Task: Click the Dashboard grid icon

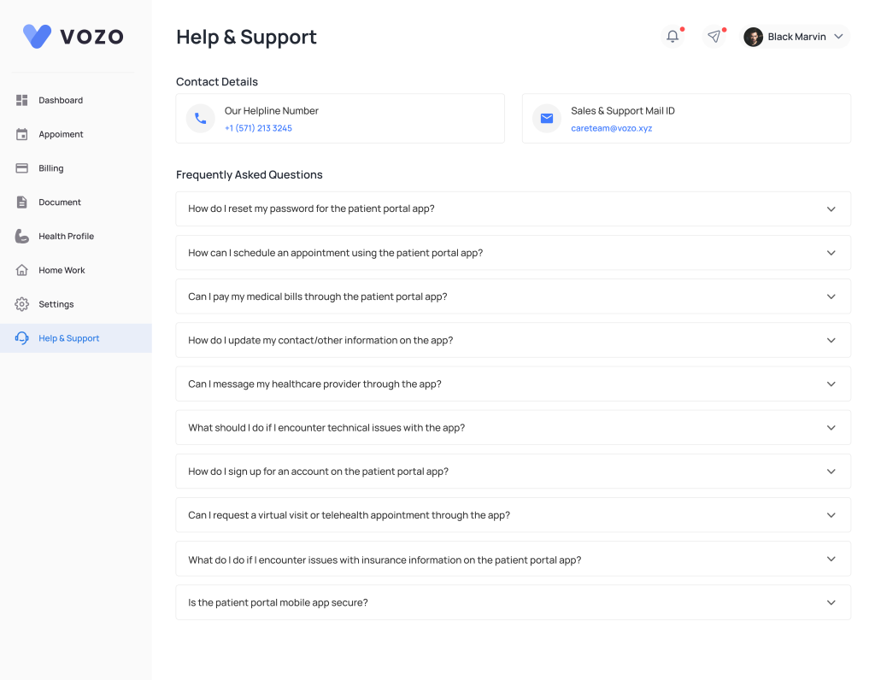Action: (22, 100)
